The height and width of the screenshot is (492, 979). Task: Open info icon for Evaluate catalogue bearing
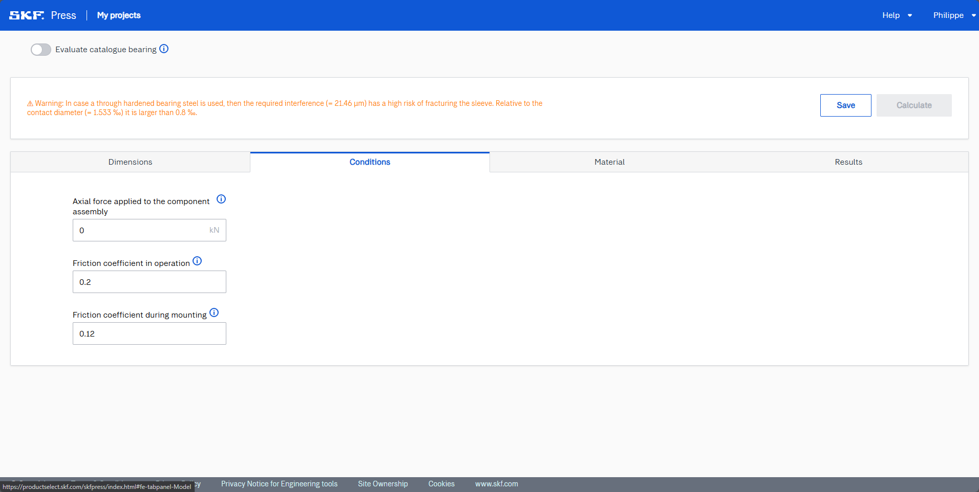click(x=164, y=49)
